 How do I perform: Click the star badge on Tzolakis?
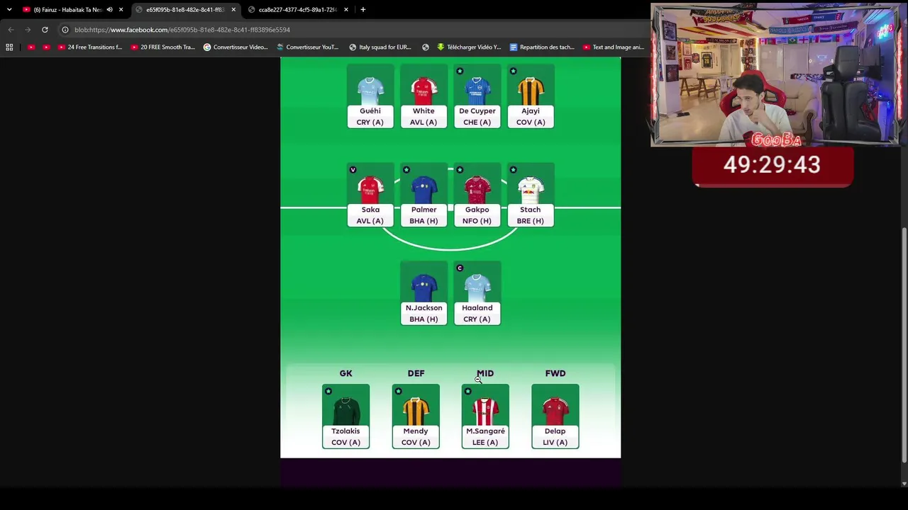(x=328, y=392)
